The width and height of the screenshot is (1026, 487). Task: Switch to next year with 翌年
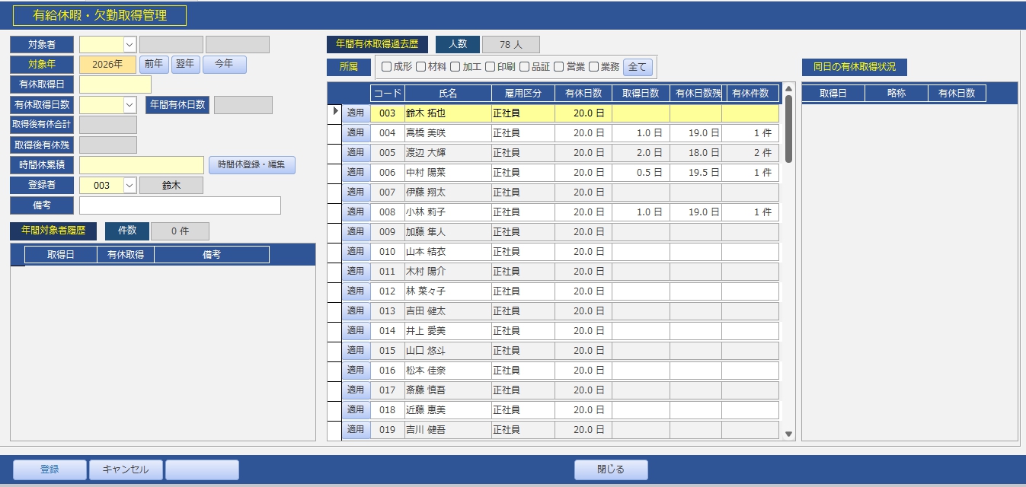coord(186,65)
